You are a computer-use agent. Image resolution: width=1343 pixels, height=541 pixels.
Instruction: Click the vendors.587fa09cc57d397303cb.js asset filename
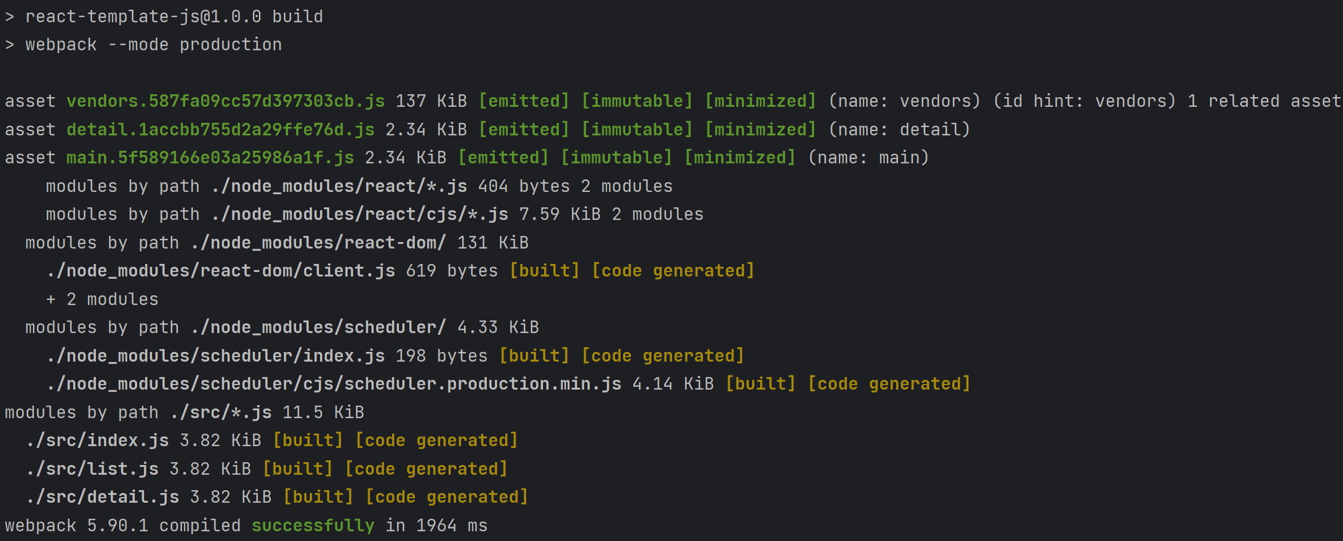point(226,101)
